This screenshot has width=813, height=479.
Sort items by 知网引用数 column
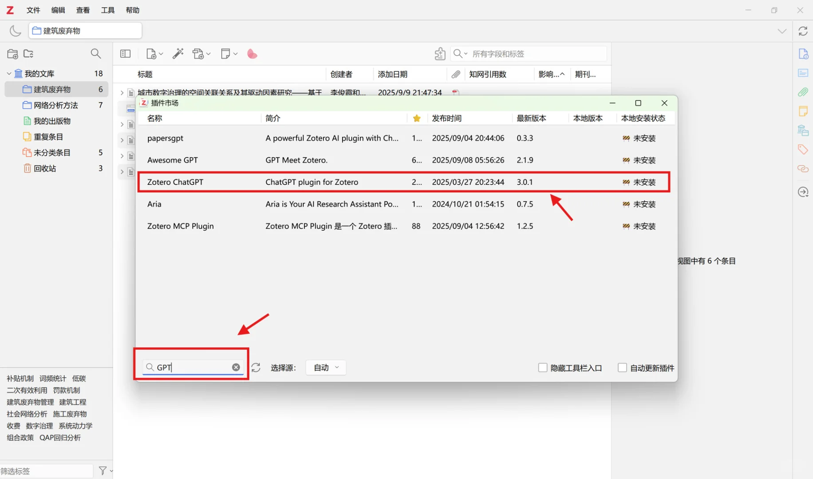click(488, 74)
